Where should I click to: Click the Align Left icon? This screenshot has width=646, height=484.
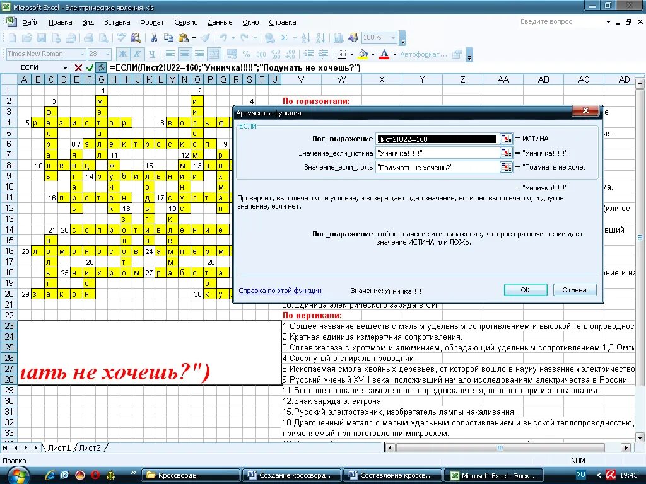point(170,54)
